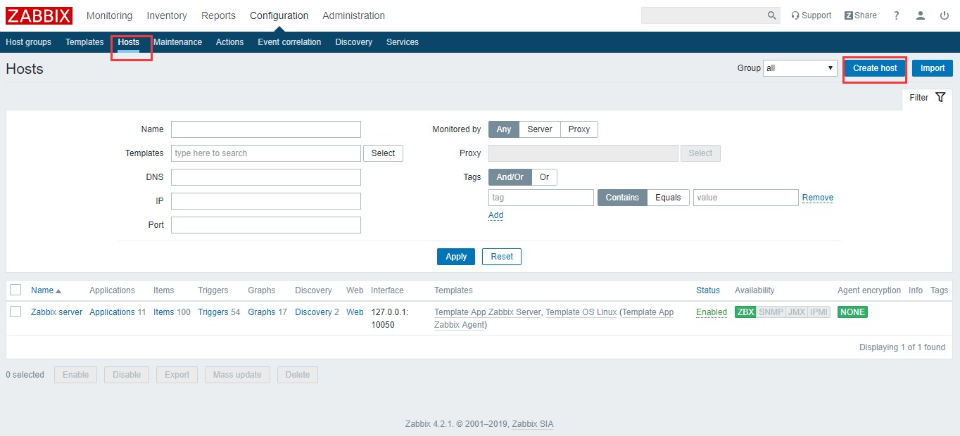Go to Maintenance submenu
960x436 pixels.
[177, 42]
